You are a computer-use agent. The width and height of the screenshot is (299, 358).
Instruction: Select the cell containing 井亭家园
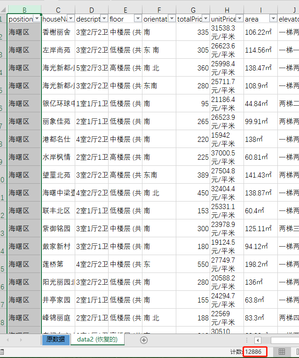[x=58, y=300]
